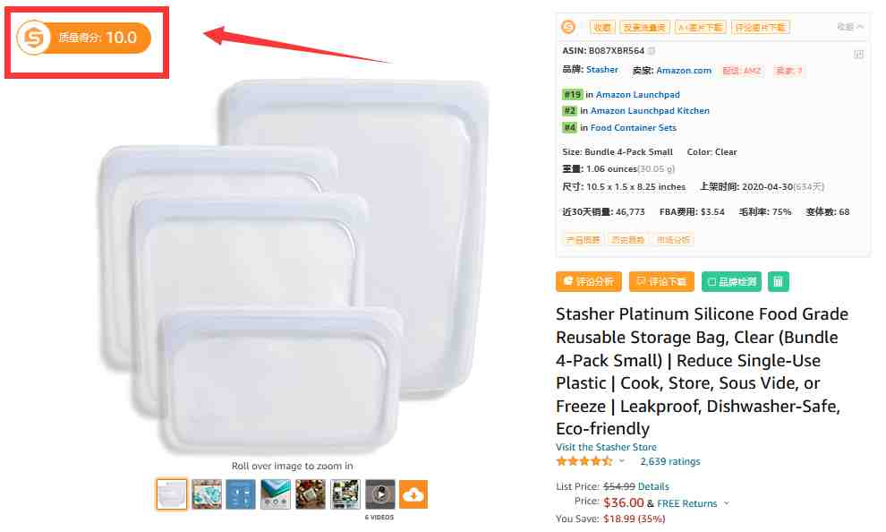Click the panel layout icon beside ASIN
This screenshot has width=886, height=532.
pos(858,55)
